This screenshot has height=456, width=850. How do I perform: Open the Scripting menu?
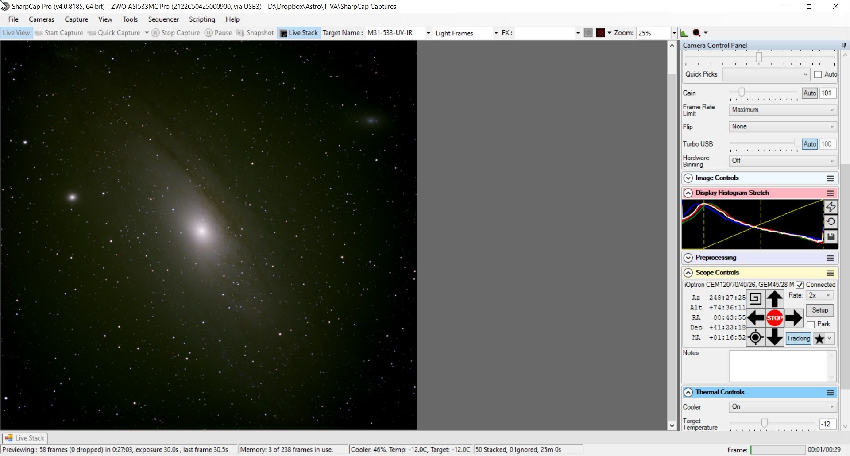[202, 19]
